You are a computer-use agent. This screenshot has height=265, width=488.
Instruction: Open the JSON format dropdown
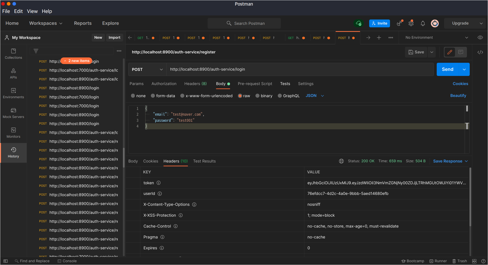click(315, 96)
